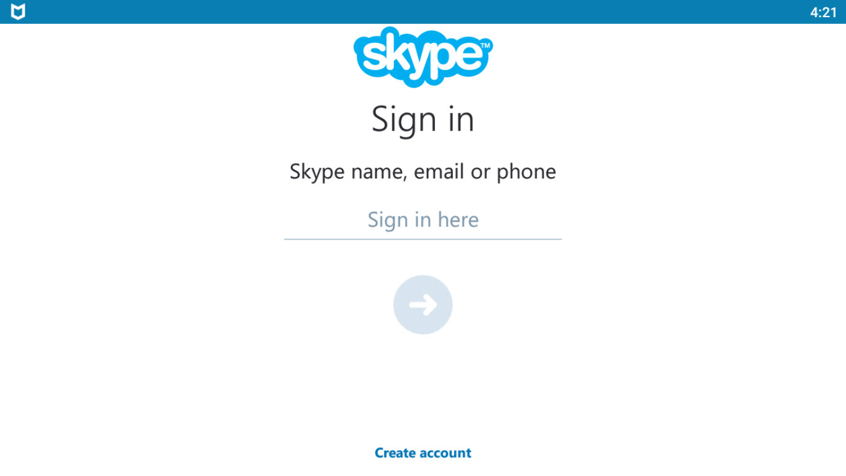The width and height of the screenshot is (846, 476).
Task: Focus the 'Sign in here' text field
Action: (x=423, y=220)
